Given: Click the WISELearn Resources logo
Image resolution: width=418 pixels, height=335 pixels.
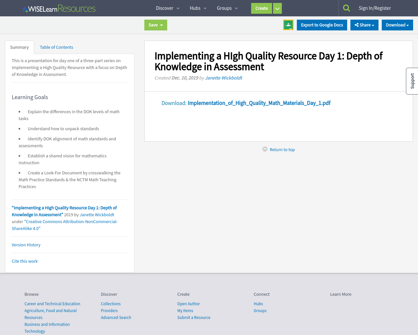Looking at the screenshot, I should click(59, 9).
